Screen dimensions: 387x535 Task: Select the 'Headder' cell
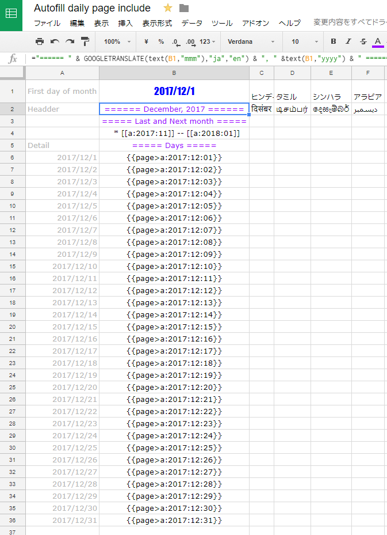point(62,109)
